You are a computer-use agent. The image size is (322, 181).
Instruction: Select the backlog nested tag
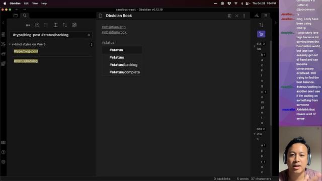point(262,70)
